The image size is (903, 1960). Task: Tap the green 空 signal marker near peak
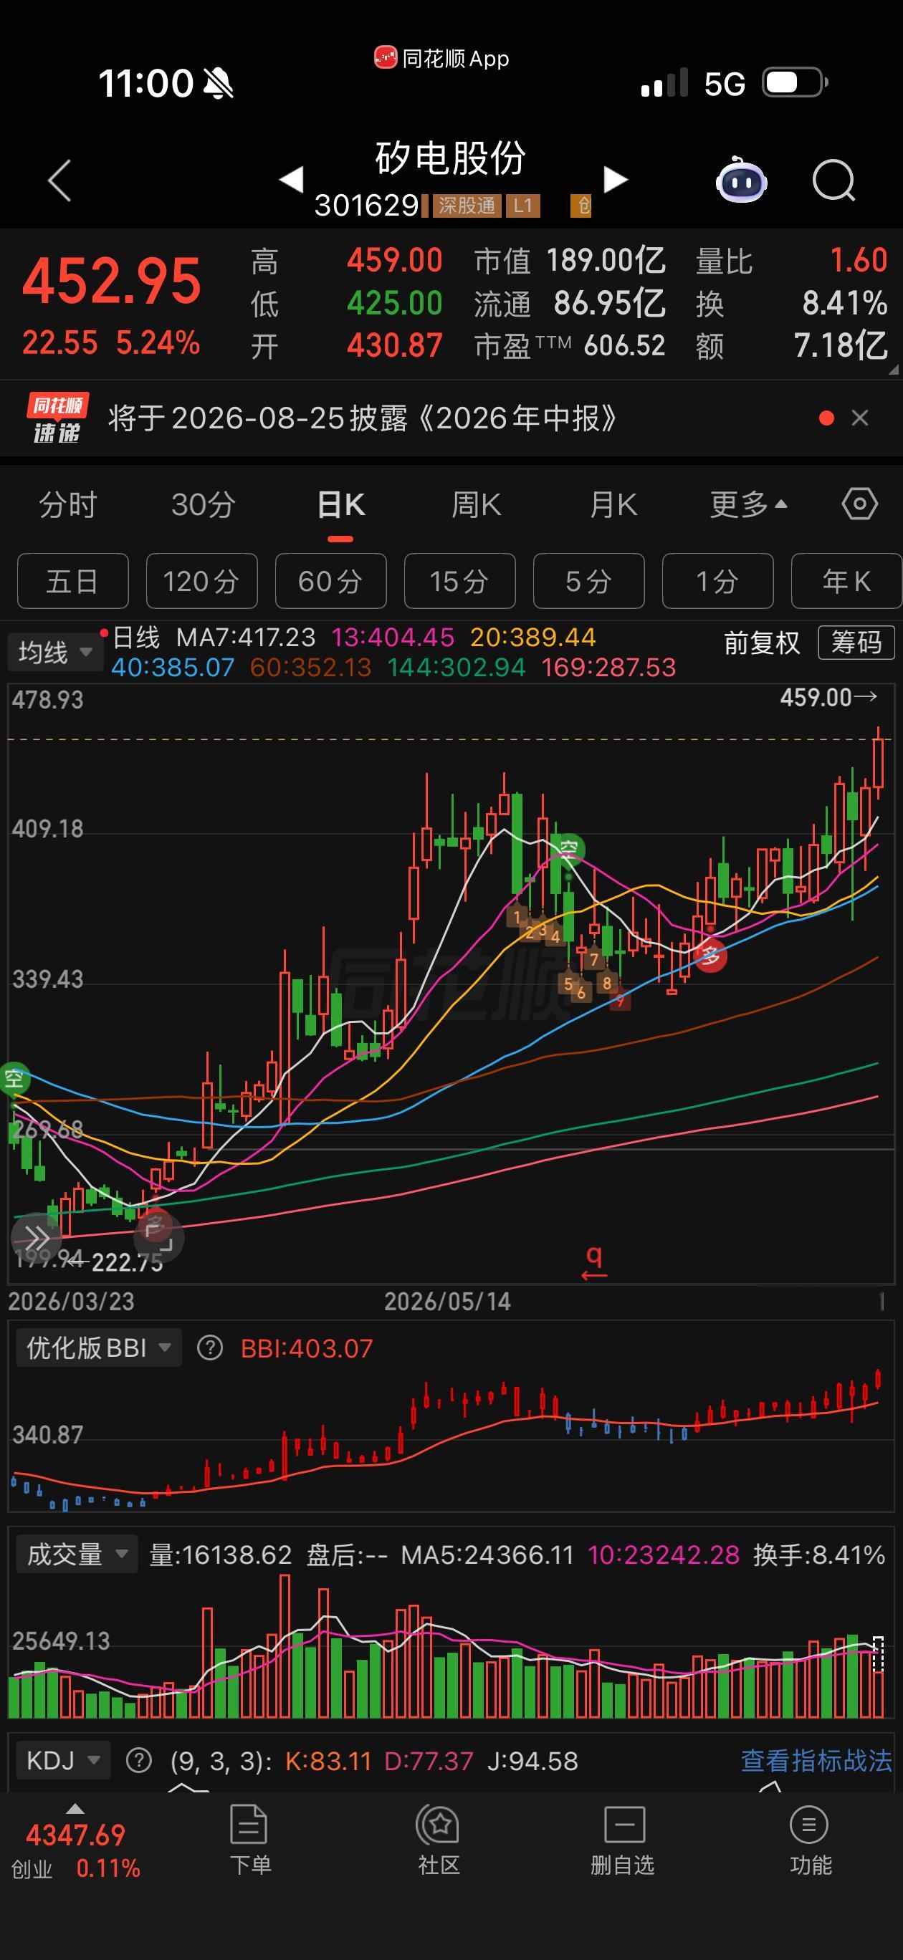(569, 848)
